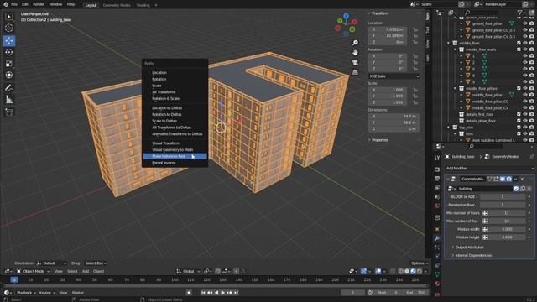
Task: Play the animation in reverse
Action: (216, 293)
